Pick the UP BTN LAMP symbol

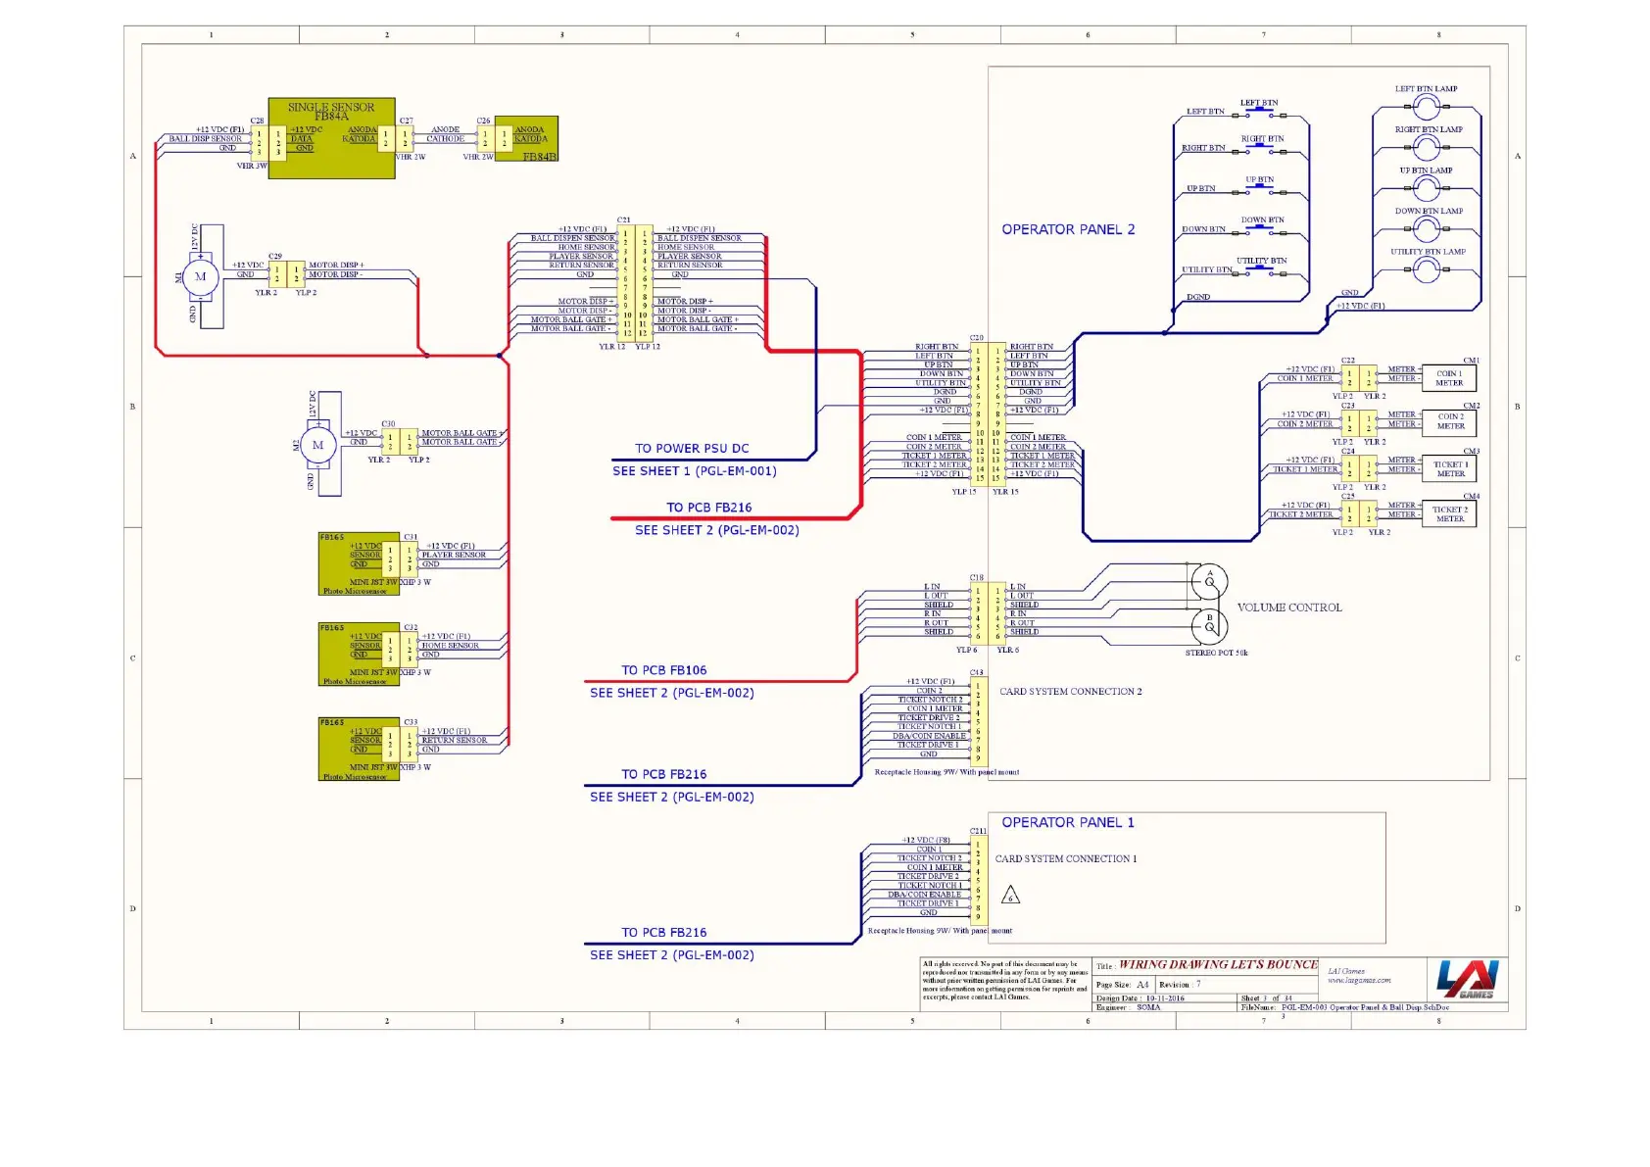[1427, 188]
